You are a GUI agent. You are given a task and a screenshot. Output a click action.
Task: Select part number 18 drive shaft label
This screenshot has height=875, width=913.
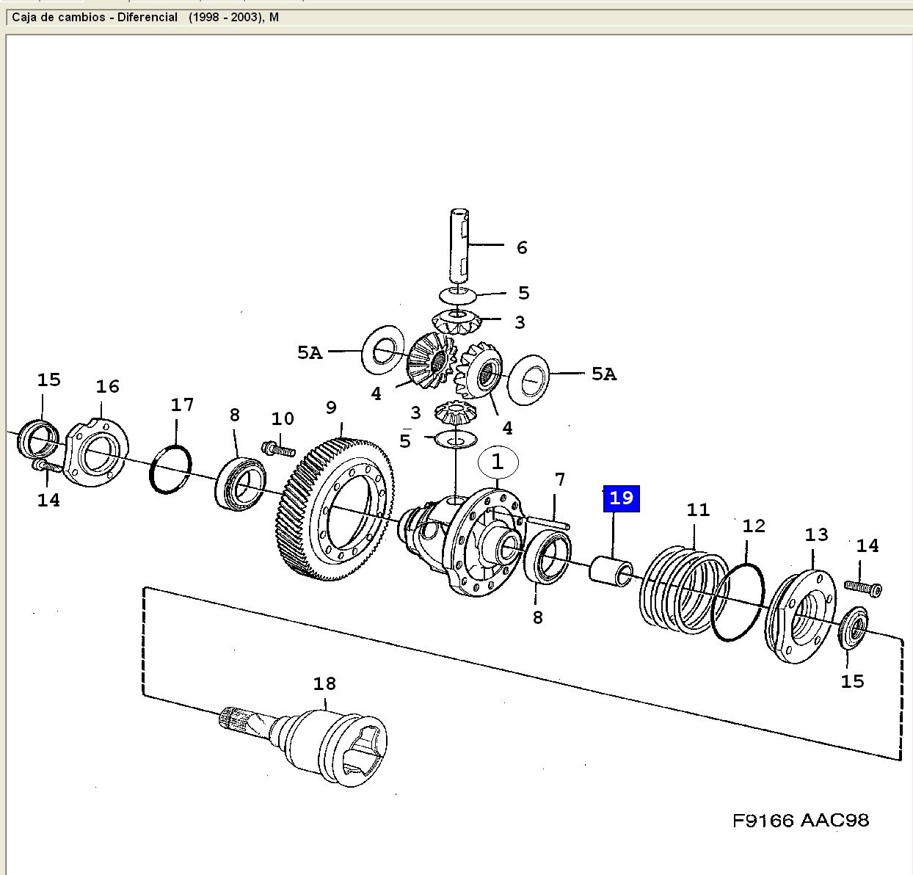(x=324, y=684)
